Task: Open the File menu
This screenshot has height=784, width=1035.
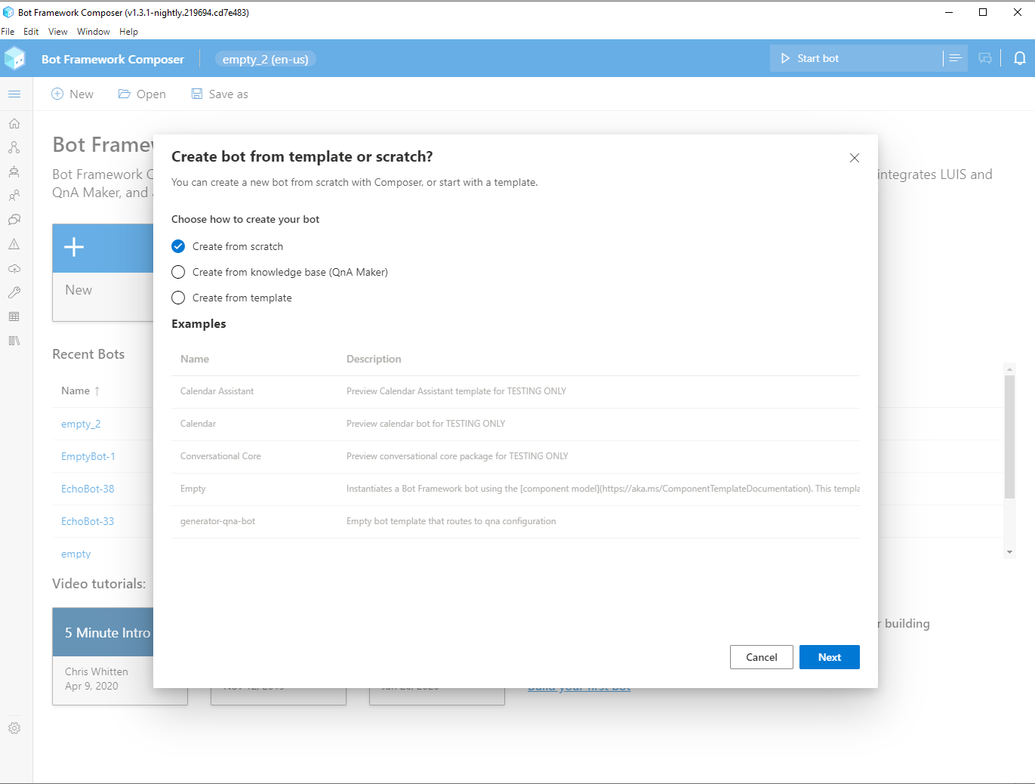Action: 8,32
